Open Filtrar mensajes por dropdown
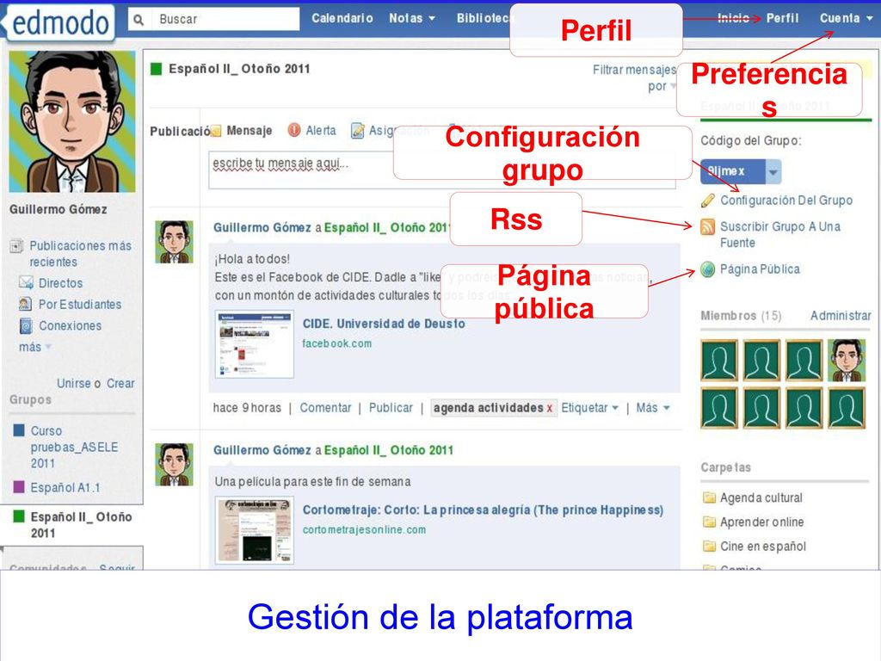This screenshot has width=881, height=661. 635,77
